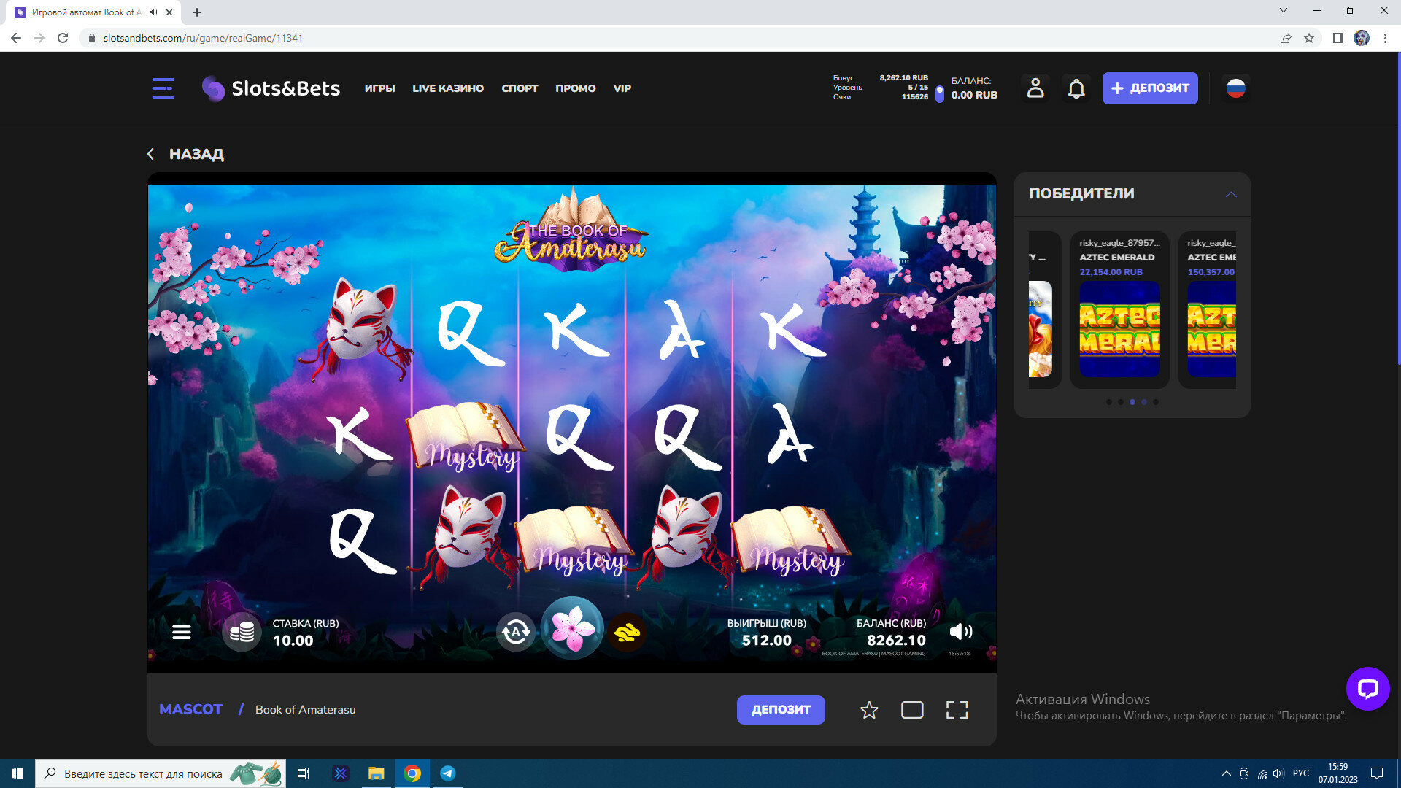Image resolution: width=1401 pixels, height=788 pixels.
Task: Open the live chat bubble
Action: [x=1367, y=688]
